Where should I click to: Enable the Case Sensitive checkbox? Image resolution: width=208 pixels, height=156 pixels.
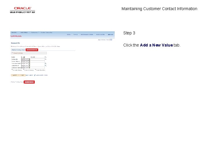click(x=36, y=70)
